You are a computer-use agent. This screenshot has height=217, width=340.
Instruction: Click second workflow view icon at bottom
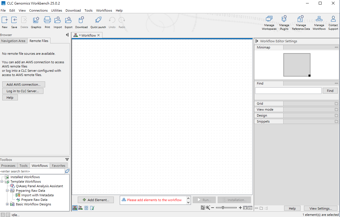(80, 208)
